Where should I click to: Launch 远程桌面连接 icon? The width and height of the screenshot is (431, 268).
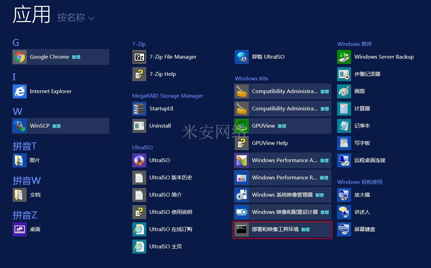coord(344,160)
